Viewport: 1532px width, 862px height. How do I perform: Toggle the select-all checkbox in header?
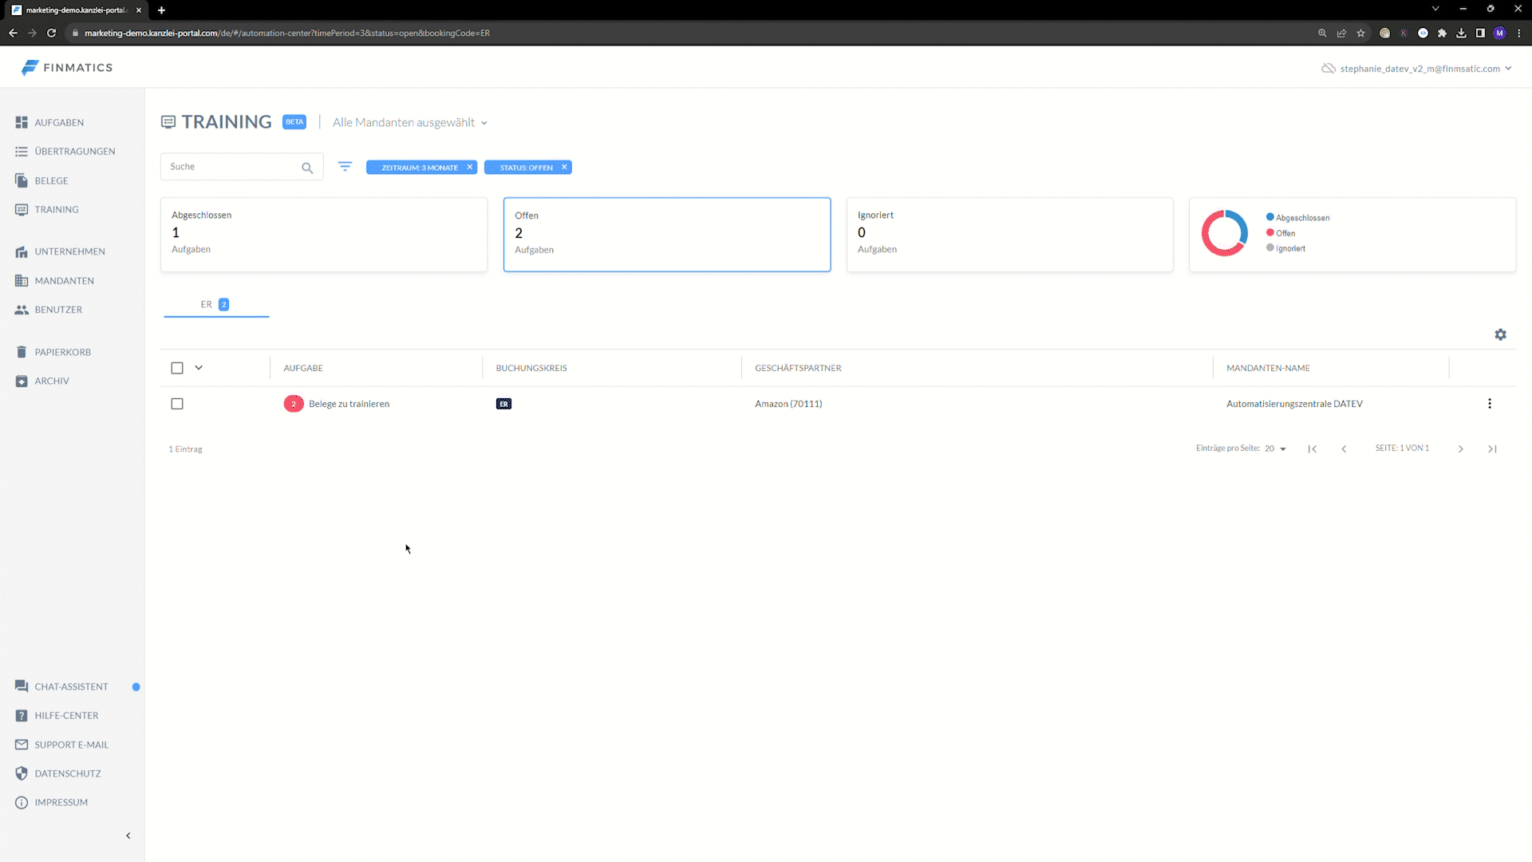tap(177, 368)
